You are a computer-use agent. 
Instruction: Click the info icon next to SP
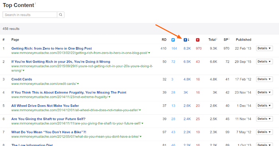(x=229, y=38)
